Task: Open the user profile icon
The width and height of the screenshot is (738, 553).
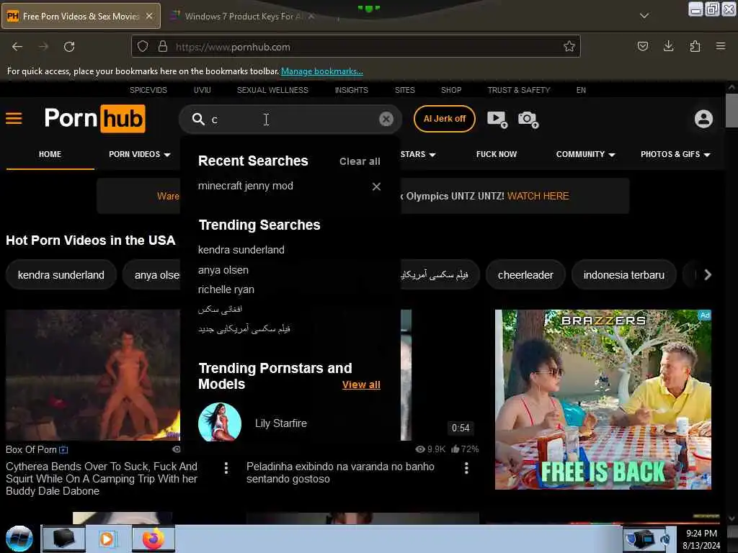Action: [x=703, y=119]
